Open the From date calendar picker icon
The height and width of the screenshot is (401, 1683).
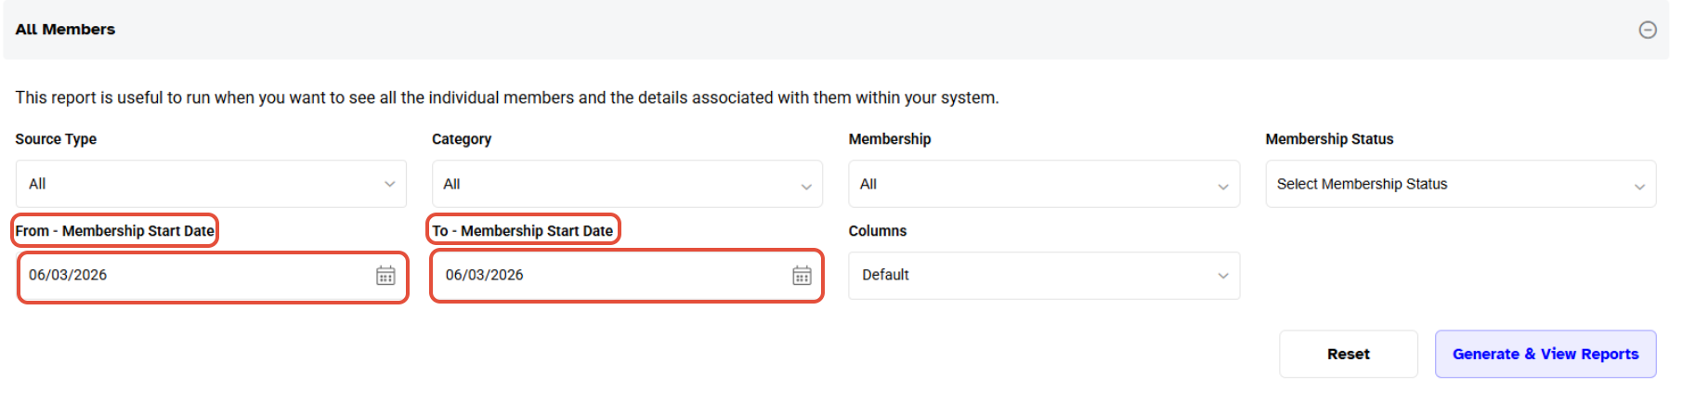coord(385,276)
